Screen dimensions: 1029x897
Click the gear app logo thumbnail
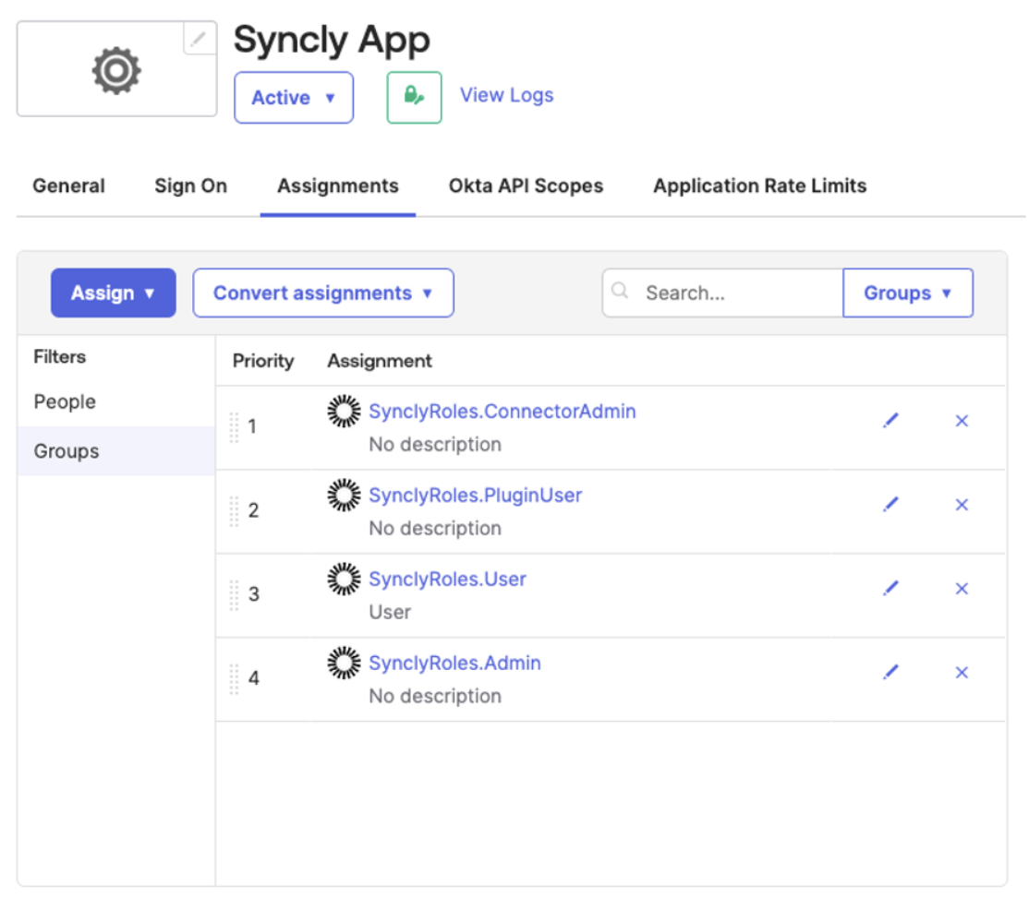(x=116, y=69)
